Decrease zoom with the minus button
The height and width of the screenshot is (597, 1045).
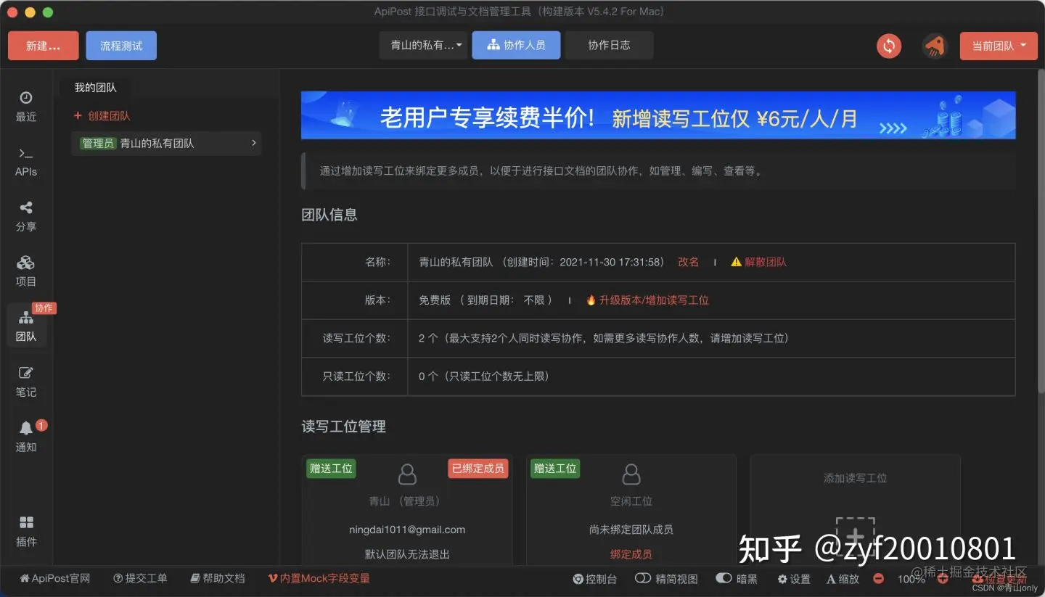pyautogui.click(x=878, y=579)
